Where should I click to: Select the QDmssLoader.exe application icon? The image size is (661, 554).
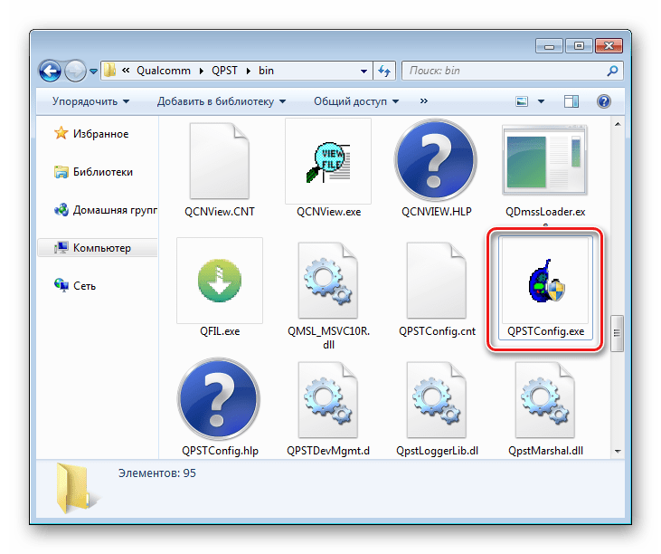(545, 160)
